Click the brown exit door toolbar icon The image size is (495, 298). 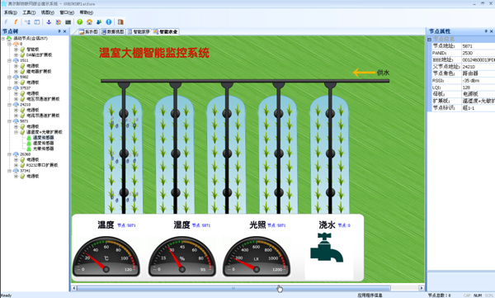point(120,21)
